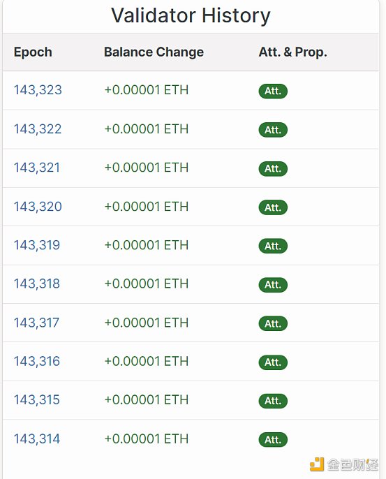Open epoch 143,318 link
Screen dimensions: 386x479
click(x=37, y=283)
